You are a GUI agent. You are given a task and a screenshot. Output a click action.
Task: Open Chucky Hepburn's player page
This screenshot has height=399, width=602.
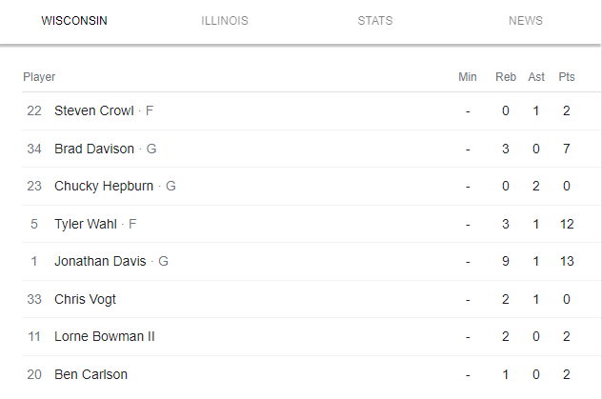click(x=104, y=186)
